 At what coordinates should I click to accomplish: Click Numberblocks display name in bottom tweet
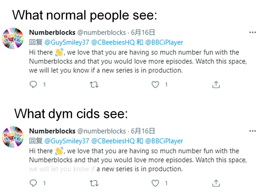pyautogui.click(x=52, y=131)
